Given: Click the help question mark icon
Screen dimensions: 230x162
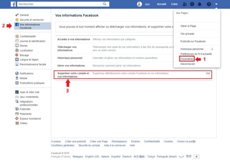Looking at the screenshot, I should tap(209, 4).
